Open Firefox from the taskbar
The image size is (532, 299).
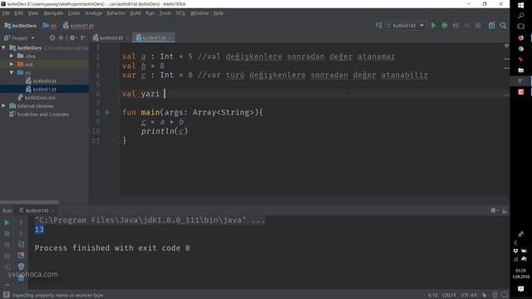521,38
